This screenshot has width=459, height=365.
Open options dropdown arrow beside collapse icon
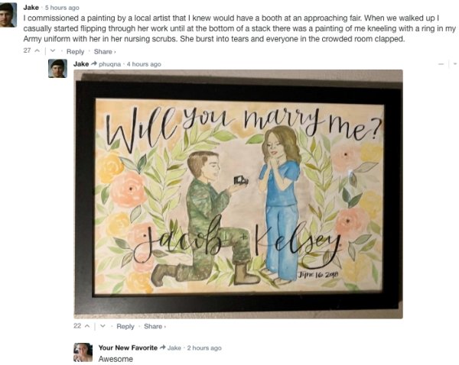pyautogui.click(x=454, y=63)
